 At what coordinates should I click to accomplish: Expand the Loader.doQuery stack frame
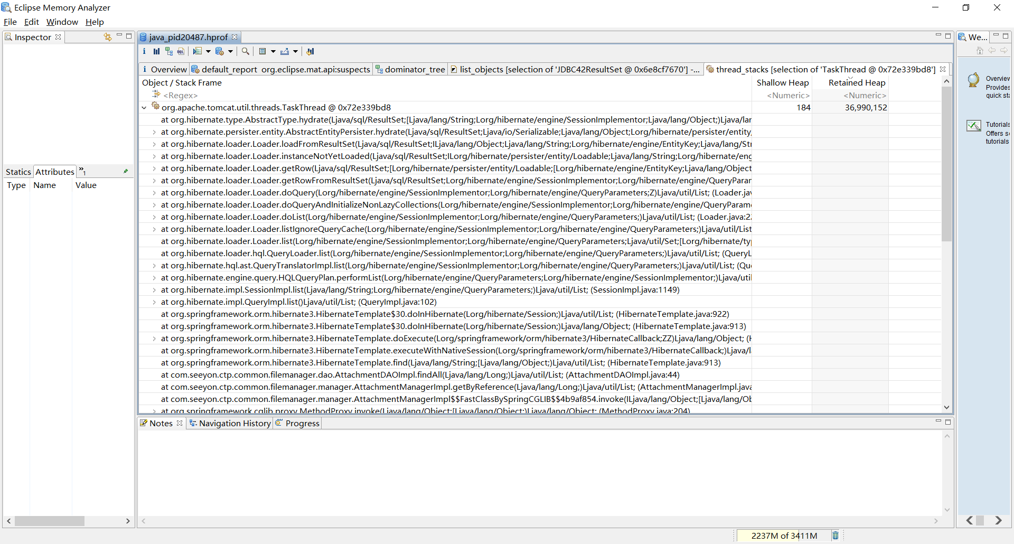154,193
